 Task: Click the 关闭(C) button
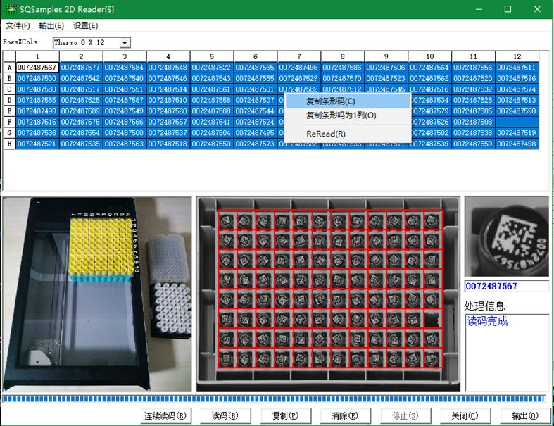click(x=464, y=415)
